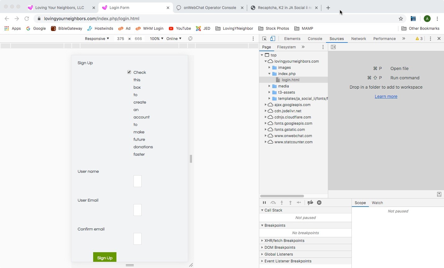Open the Responsive device dropdown
The width and height of the screenshot is (444, 268).
tap(97, 39)
